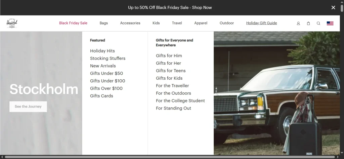The width and height of the screenshot is (344, 159).
Task: Open the shopping bag icon
Action: tap(308, 23)
